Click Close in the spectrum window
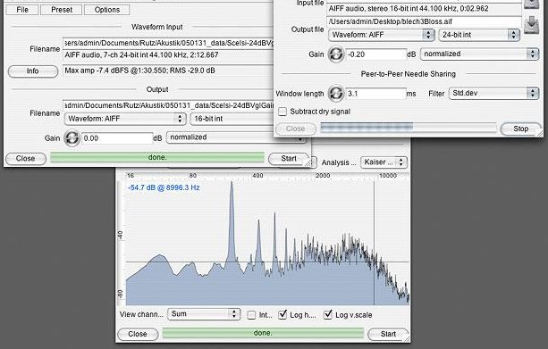Image resolution: width=548 pixels, height=349 pixels. point(138,334)
